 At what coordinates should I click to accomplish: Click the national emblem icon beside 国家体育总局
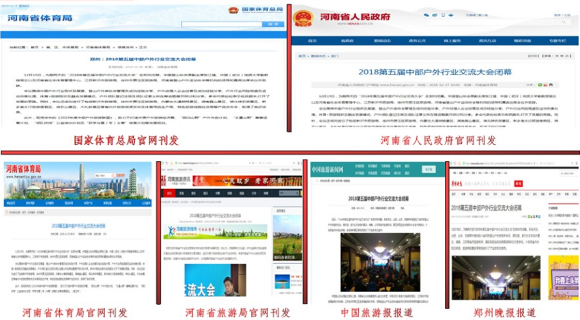[x=233, y=11]
